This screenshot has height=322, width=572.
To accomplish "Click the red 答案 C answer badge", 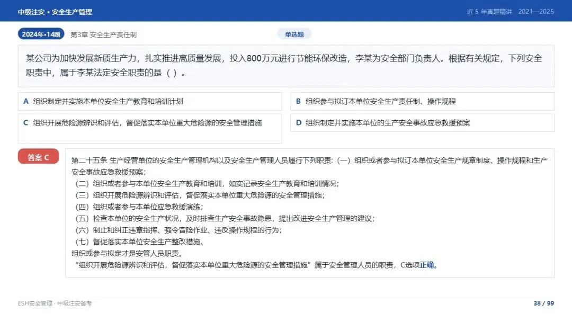I will click(38, 156).
